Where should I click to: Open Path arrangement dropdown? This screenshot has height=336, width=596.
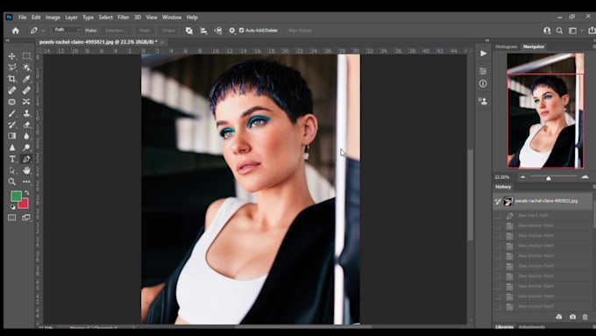coord(217,31)
